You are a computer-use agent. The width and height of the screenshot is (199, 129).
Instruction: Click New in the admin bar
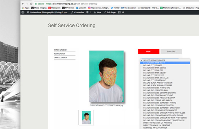point(97,12)
